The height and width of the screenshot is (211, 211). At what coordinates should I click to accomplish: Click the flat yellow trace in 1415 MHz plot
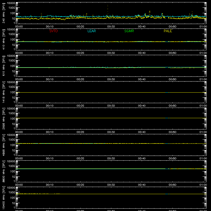111,93
